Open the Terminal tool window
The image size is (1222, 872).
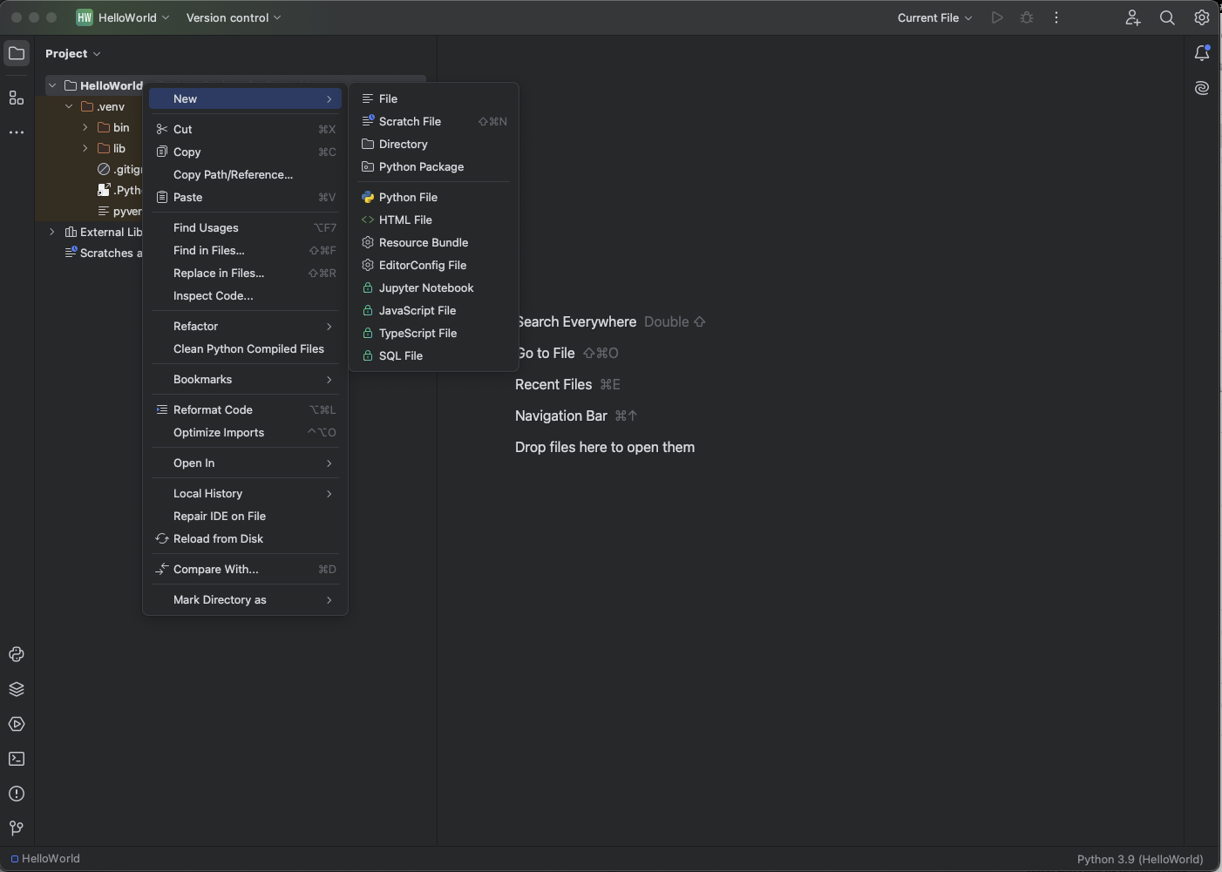point(17,759)
